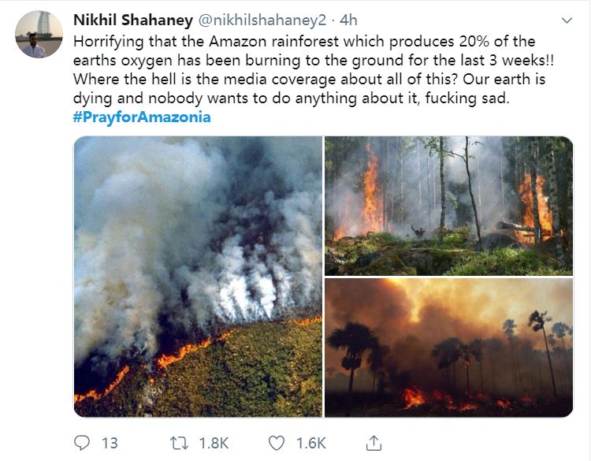Open Nikhil Shahaney's profile avatar
This screenshot has width=591, height=461.
pyautogui.click(x=39, y=34)
